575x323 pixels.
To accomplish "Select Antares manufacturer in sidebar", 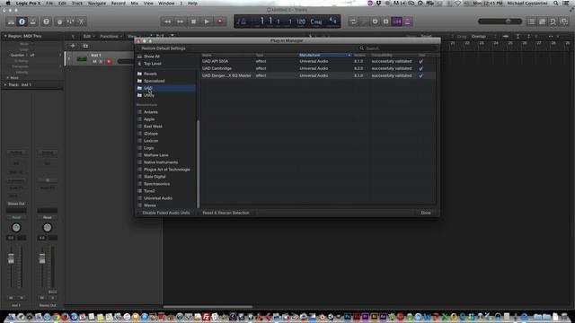I will (151, 112).
